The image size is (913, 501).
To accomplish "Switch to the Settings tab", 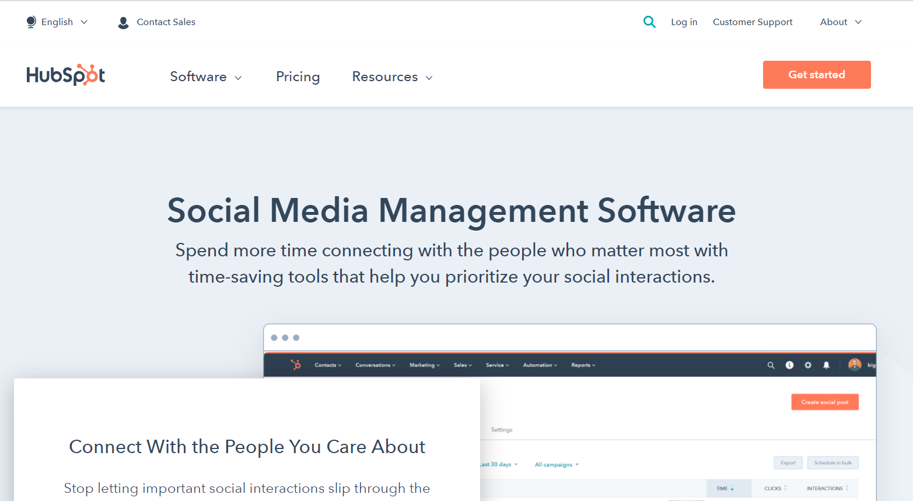I will click(x=502, y=430).
